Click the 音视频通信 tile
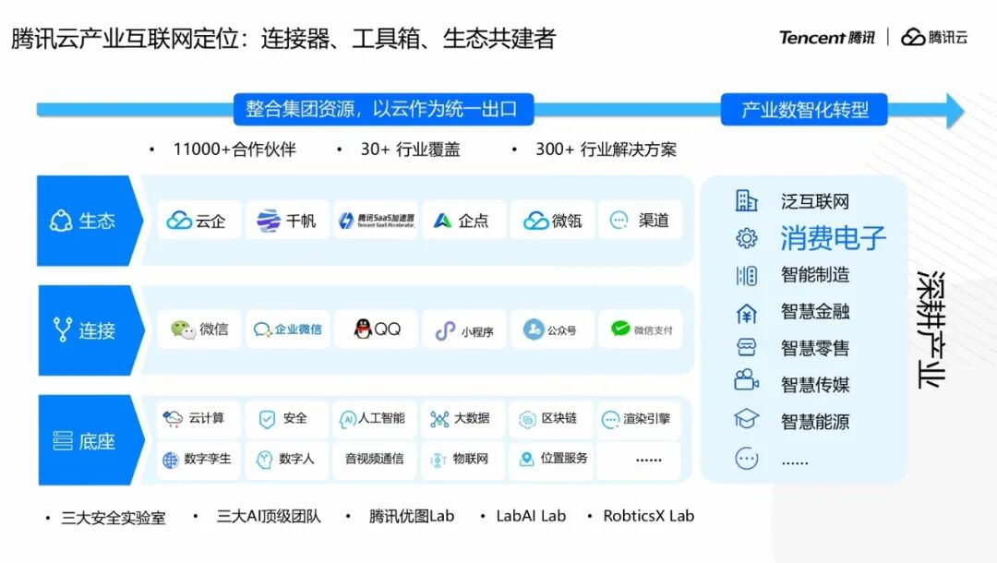This screenshot has height=563, width=997. click(x=375, y=459)
